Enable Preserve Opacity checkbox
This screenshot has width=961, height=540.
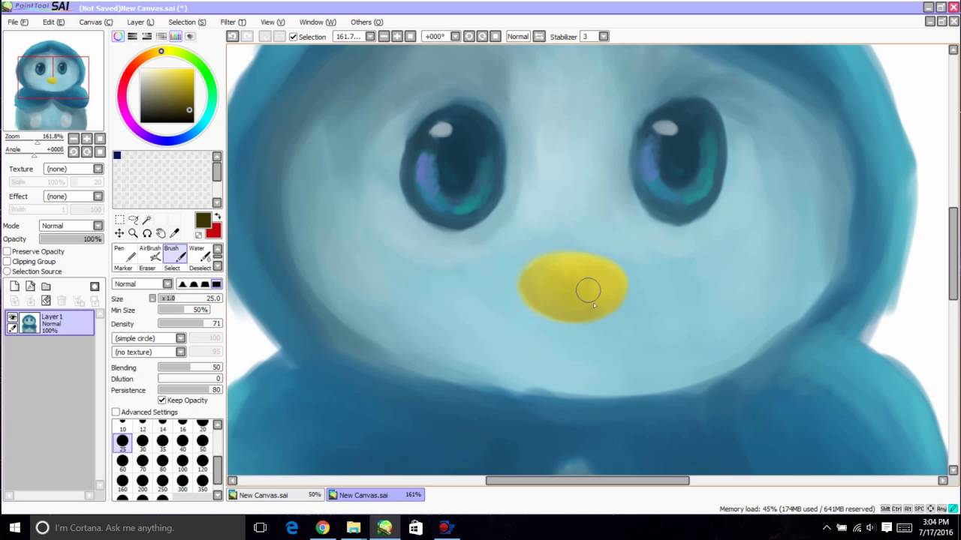[8, 251]
